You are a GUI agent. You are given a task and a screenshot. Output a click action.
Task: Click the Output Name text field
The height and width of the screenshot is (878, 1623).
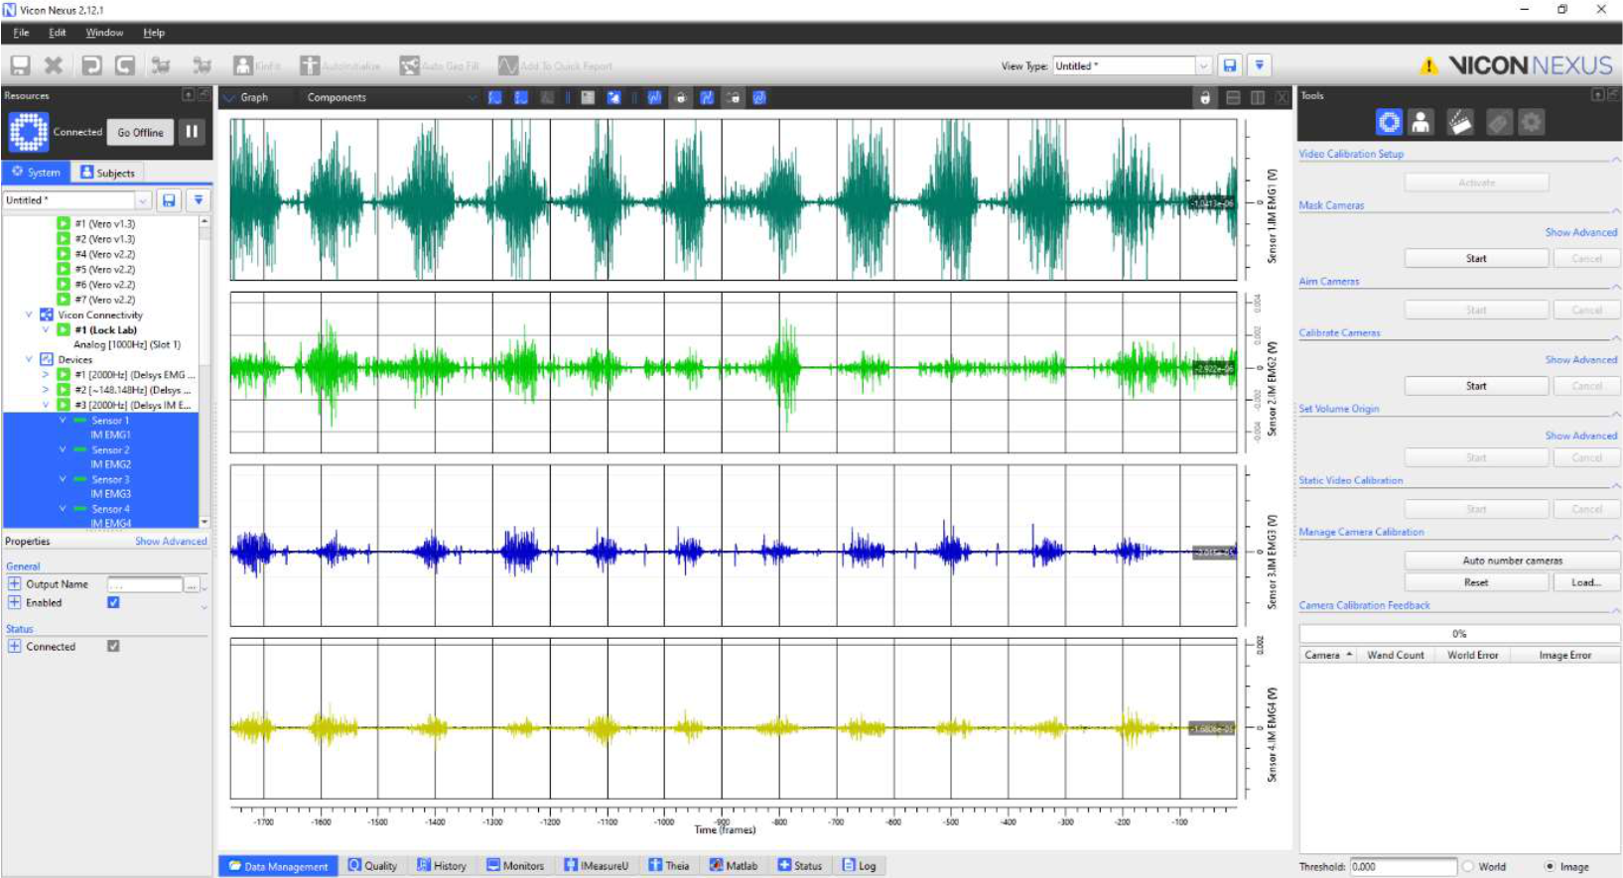click(x=145, y=584)
